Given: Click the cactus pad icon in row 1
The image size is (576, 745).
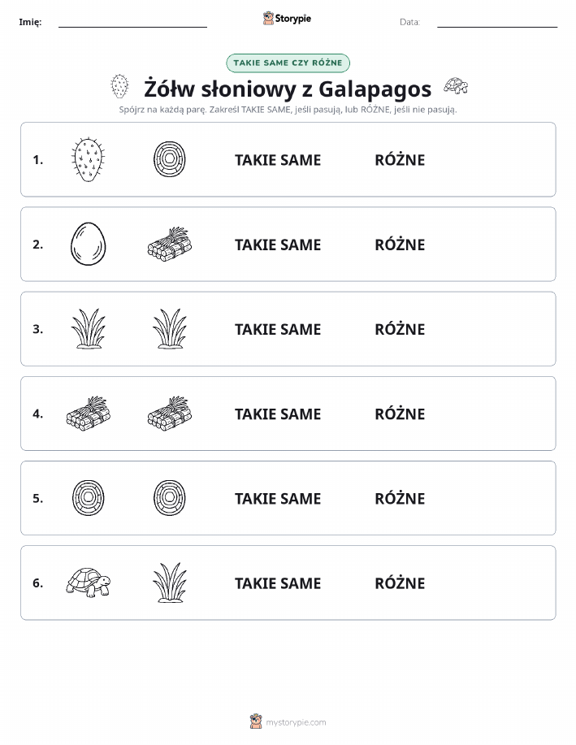Looking at the screenshot, I should click(x=89, y=159).
